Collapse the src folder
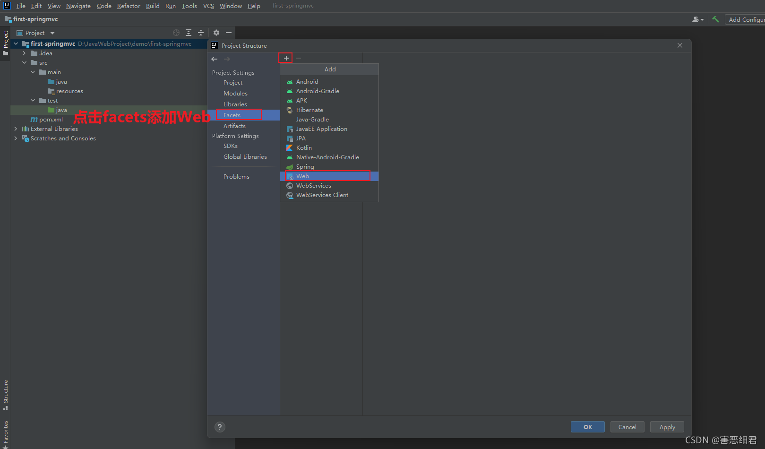This screenshot has height=449, width=765. [25, 63]
